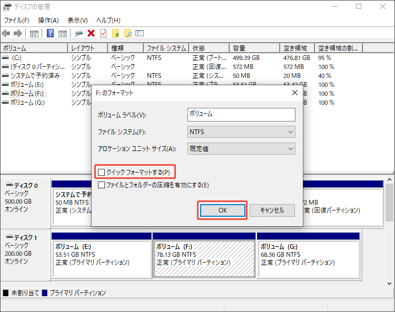395x312 pixels.
Task: Click the lower pane scrollbar up arrow
Action: coord(389,179)
